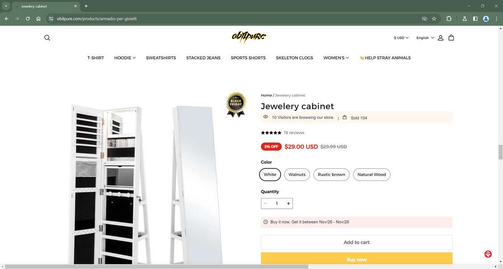The image size is (503, 269).
Task: Select the White color option
Action: [x=270, y=175]
